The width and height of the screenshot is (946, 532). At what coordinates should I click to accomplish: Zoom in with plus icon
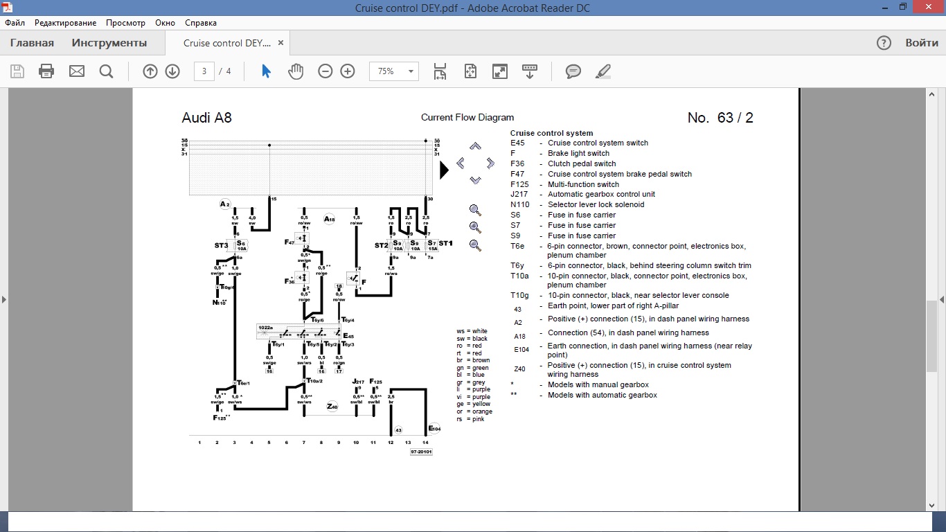[x=348, y=71]
